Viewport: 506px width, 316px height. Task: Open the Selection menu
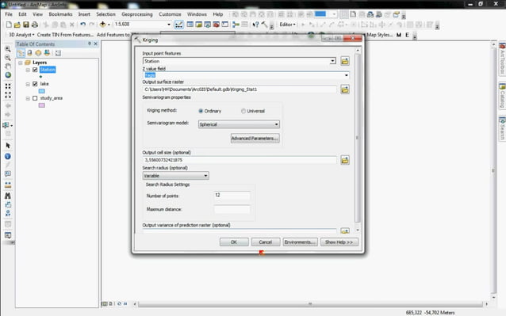(x=105, y=14)
